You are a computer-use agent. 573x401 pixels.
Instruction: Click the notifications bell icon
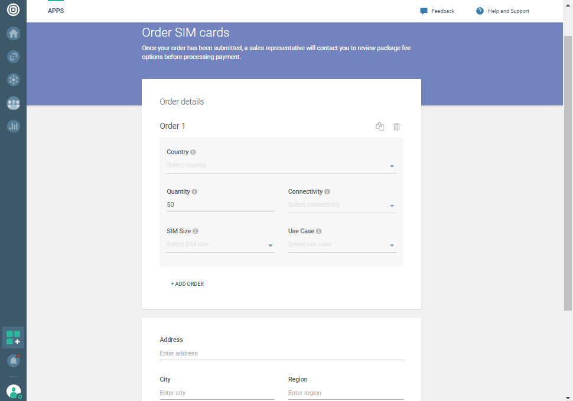13,360
